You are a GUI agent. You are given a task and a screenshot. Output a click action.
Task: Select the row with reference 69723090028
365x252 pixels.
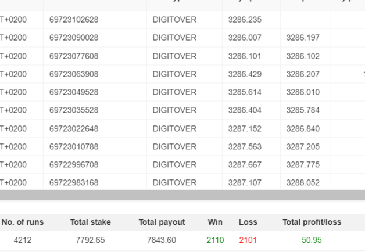pyautogui.click(x=74, y=38)
